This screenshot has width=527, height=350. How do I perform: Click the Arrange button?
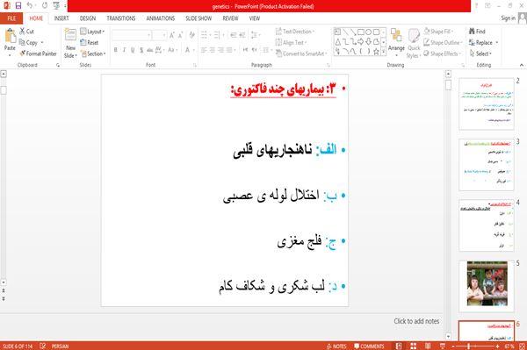pyautogui.click(x=396, y=43)
